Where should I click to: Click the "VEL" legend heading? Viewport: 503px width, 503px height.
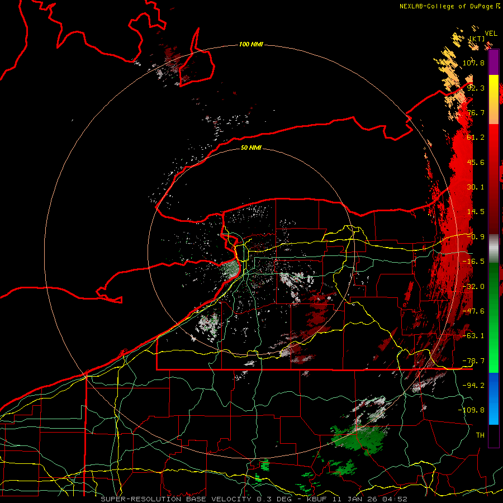click(491, 34)
